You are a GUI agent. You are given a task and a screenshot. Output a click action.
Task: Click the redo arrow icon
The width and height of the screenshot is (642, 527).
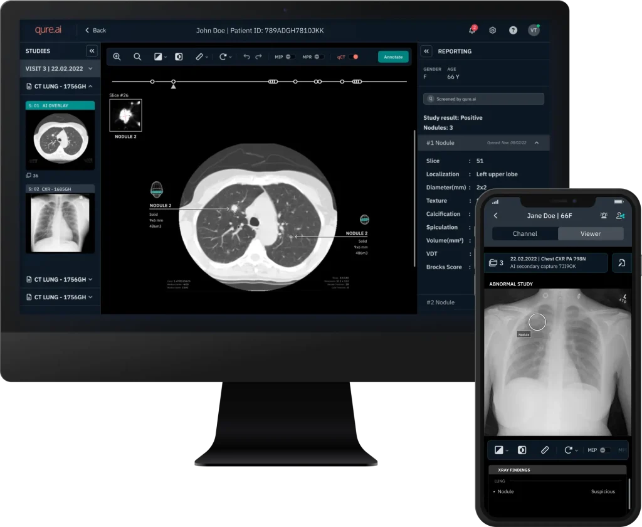[259, 56]
